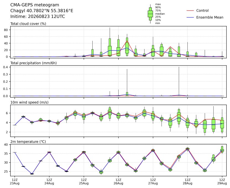Viewport: 230px width, 188px height.
Task: Click the '80' tick on cloud cover axis
Action: [6, 30]
